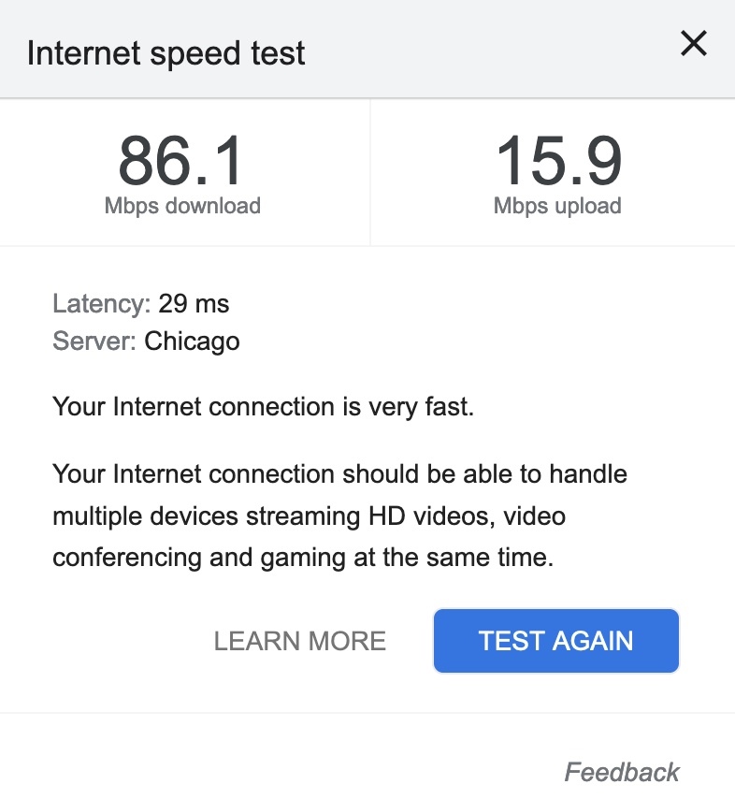
Task: Click the 'should be able to handle' line
Action: pyautogui.click(x=339, y=473)
